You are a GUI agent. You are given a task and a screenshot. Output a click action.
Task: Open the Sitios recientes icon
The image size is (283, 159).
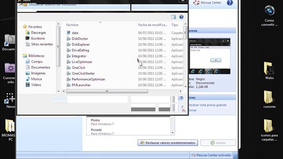[x=27, y=44]
